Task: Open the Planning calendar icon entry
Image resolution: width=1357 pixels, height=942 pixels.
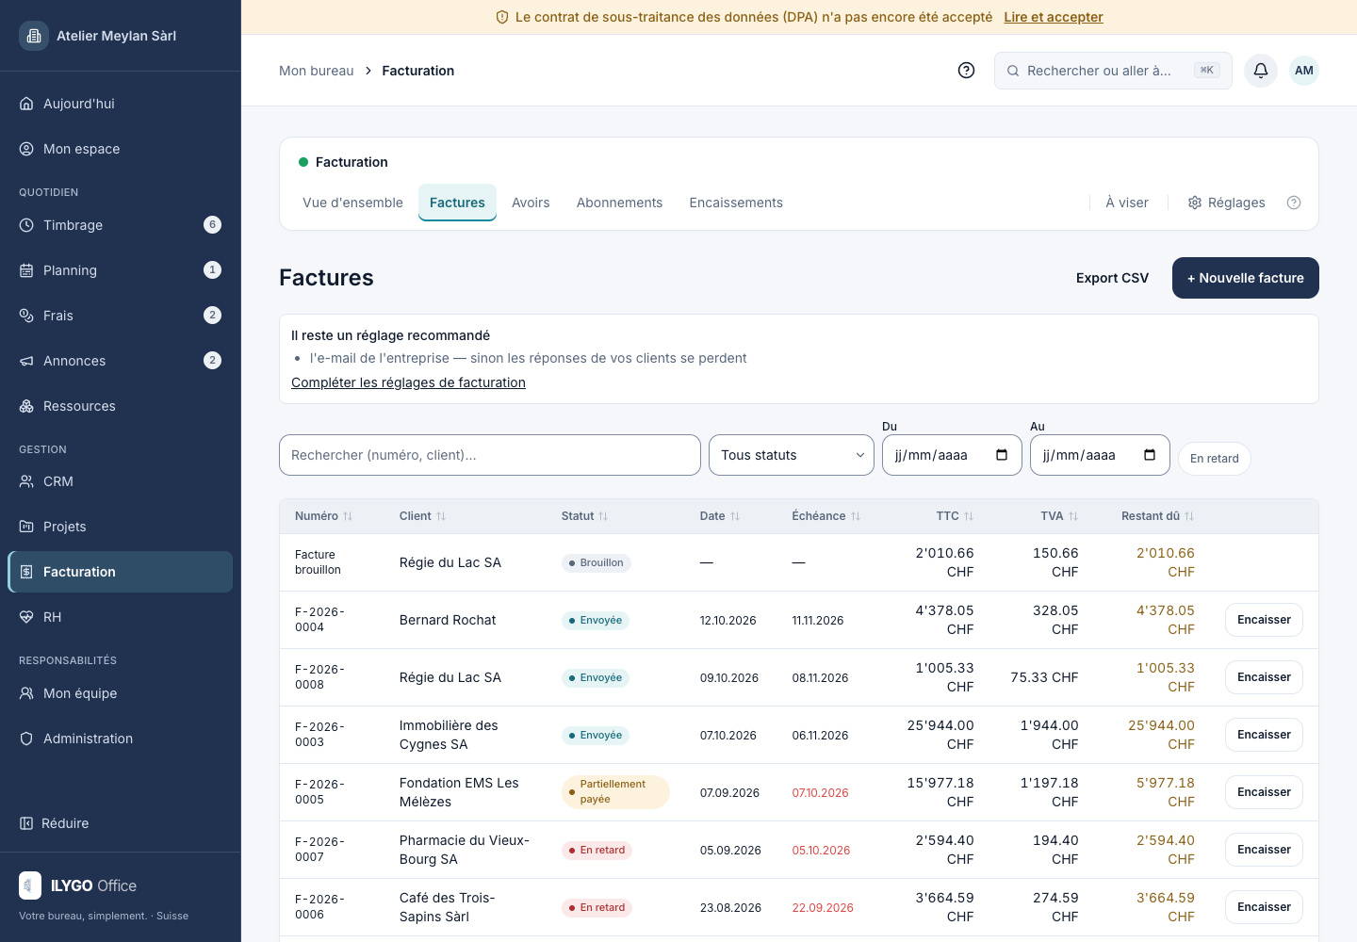Action: [121, 270]
